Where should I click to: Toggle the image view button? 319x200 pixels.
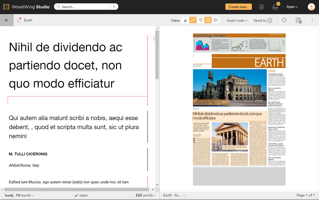point(216,20)
